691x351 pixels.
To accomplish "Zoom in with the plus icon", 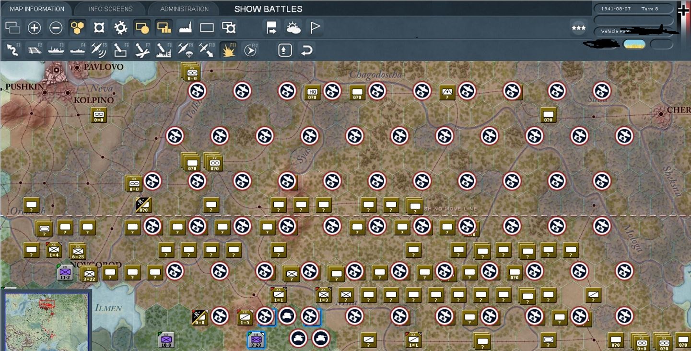I will pos(34,28).
